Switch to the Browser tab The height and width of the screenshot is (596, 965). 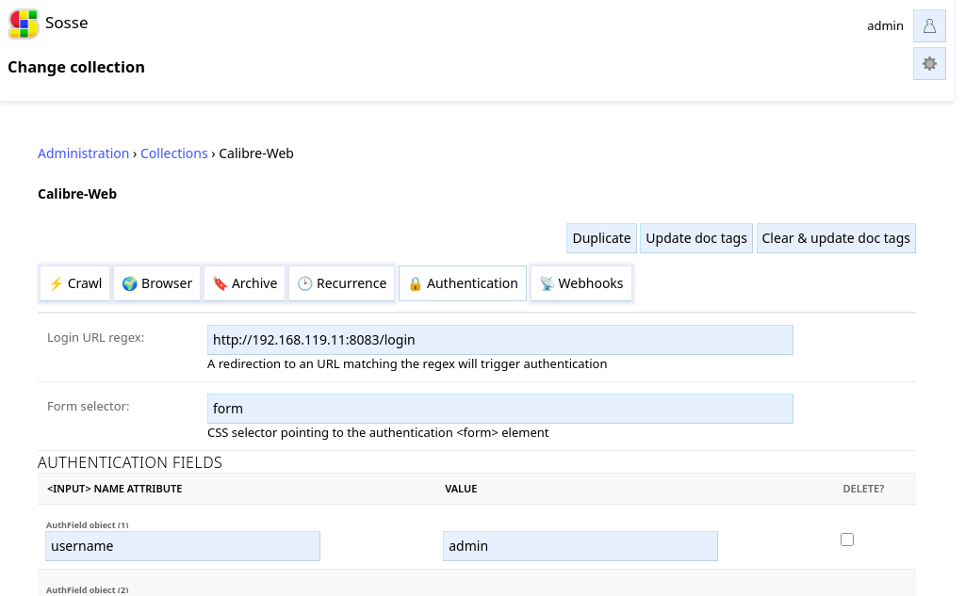pos(157,283)
